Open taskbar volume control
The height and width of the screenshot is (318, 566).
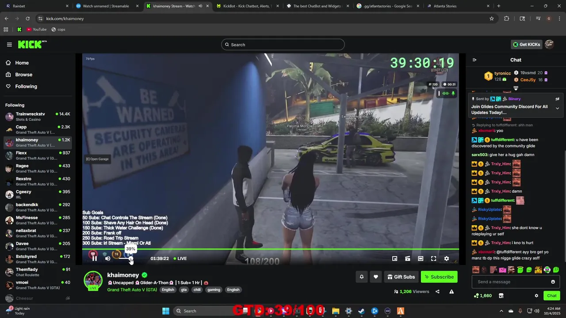(537, 311)
